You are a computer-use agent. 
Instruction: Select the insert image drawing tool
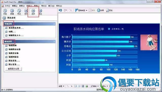[x=87, y=86]
